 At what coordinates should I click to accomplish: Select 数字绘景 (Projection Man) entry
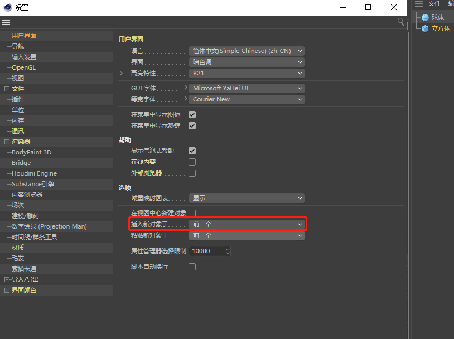click(x=49, y=226)
